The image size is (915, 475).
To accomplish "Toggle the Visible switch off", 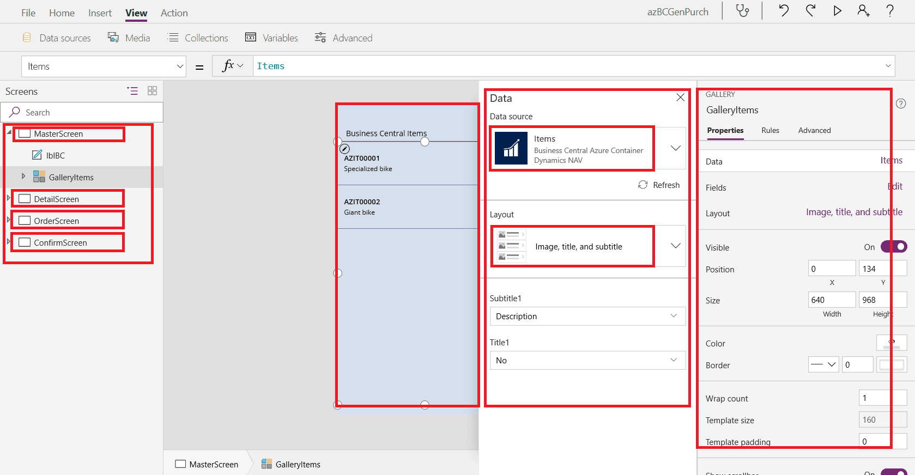I will pos(894,247).
